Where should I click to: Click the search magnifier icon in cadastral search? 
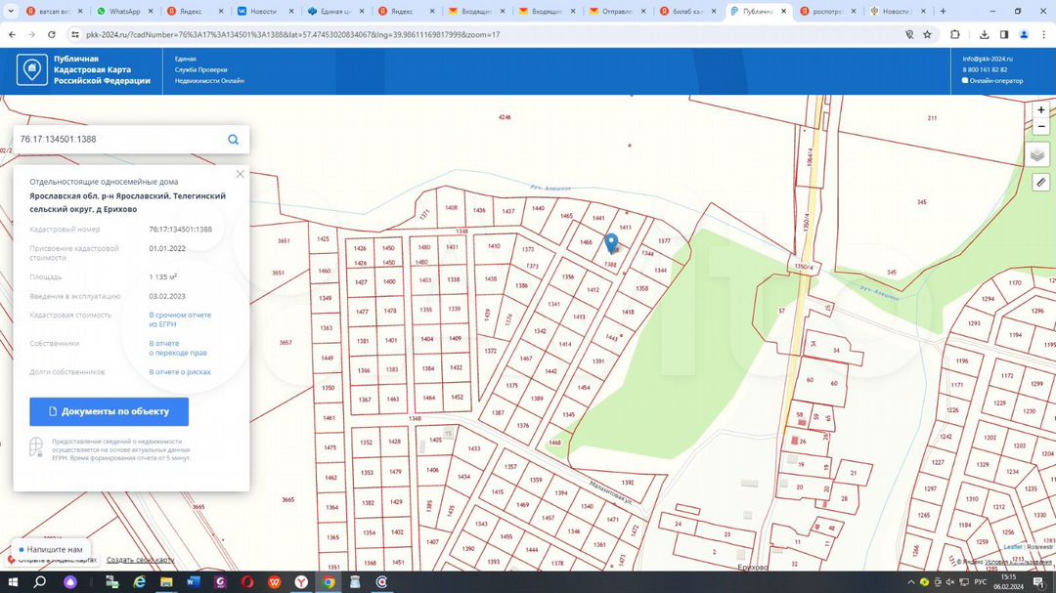(233, 140)
